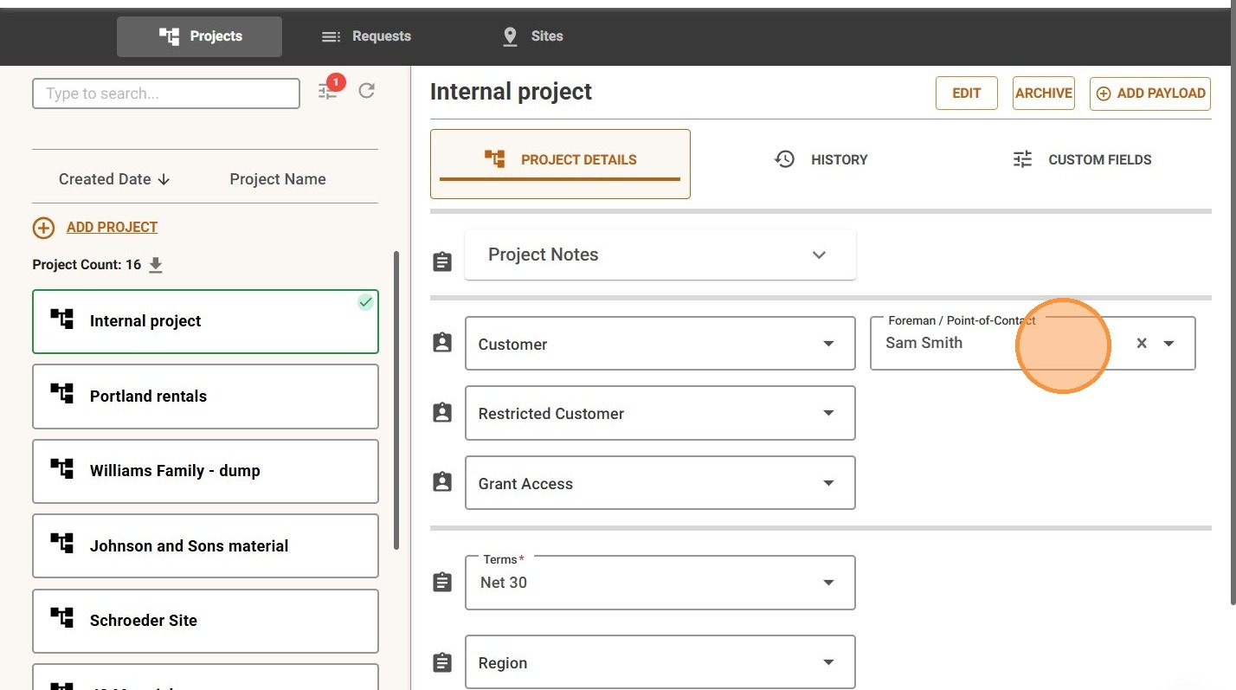Open the Customer dropdown
The width and height of the screenshot is (1236, 690).
660,344
